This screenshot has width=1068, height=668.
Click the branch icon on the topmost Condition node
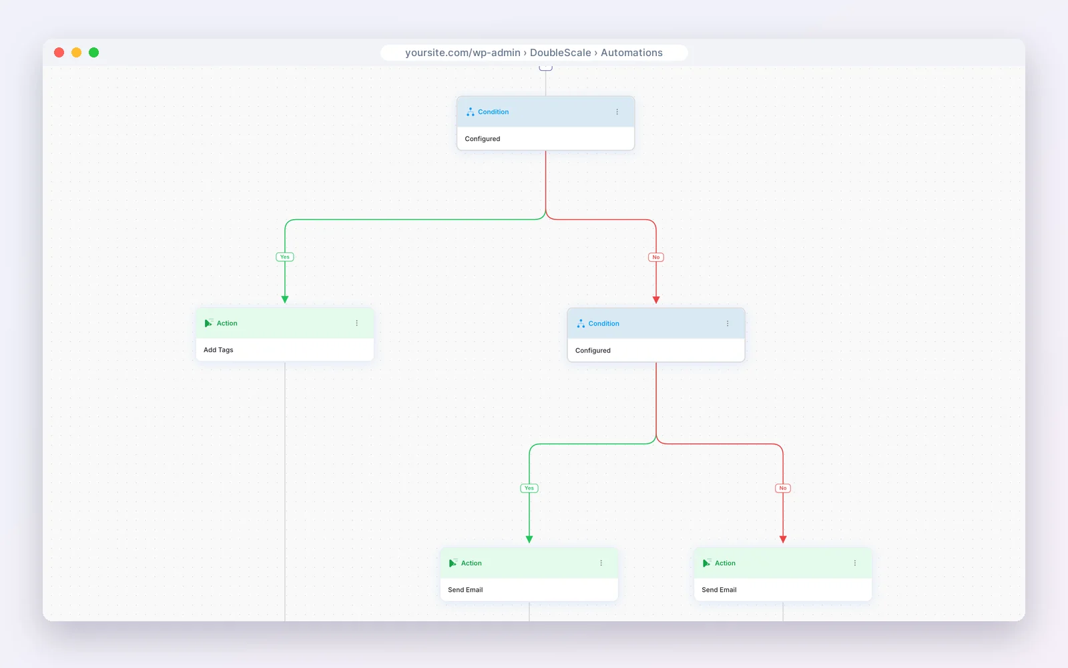(471, 112)
